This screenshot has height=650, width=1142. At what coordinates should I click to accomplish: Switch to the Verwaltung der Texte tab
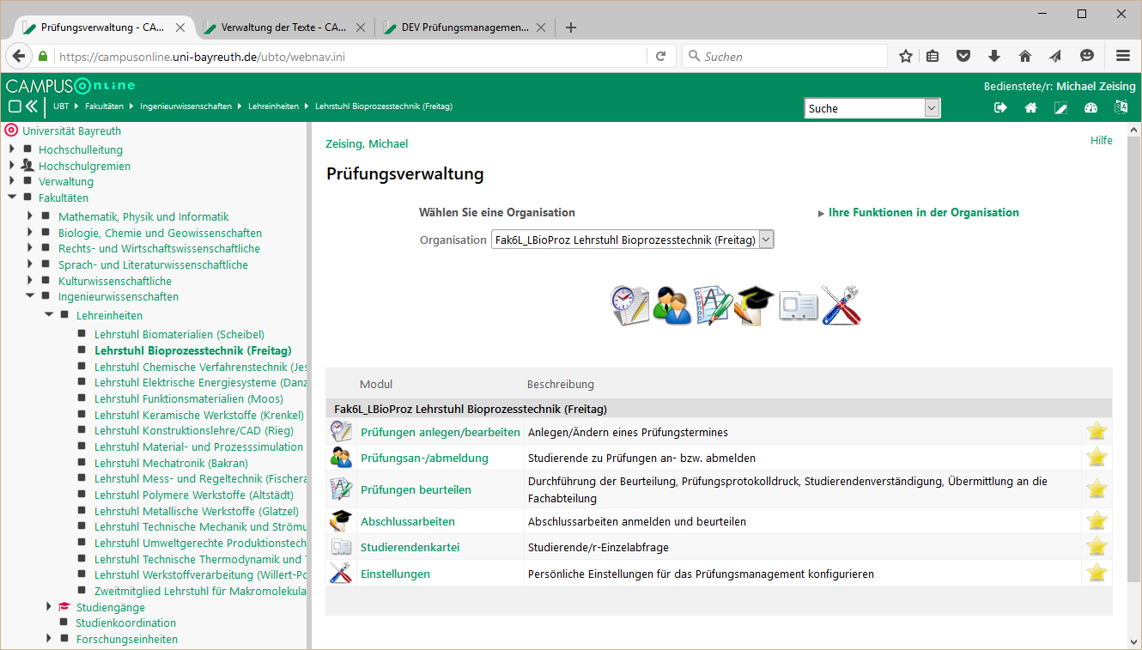click(282, 27)
